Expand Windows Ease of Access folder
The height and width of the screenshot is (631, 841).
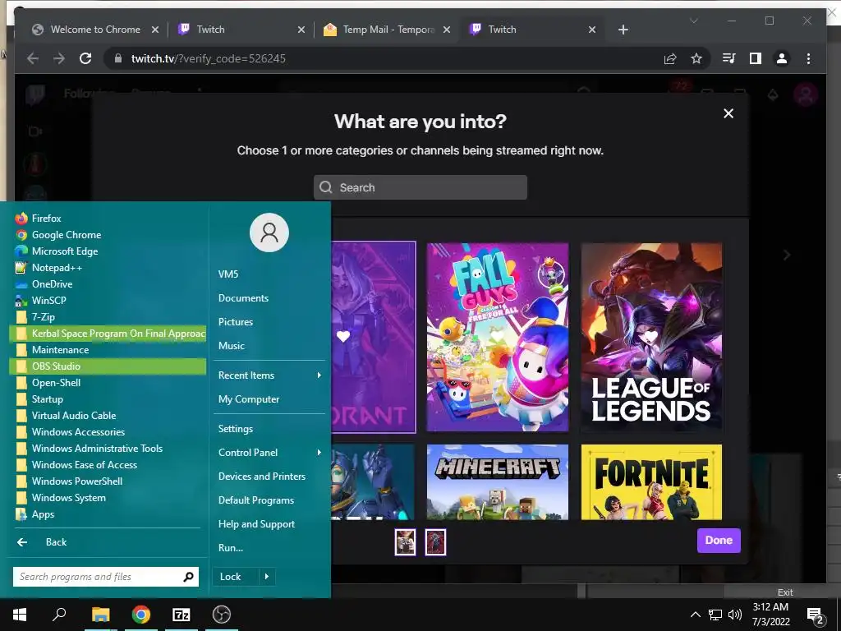[x=108, y=465]
